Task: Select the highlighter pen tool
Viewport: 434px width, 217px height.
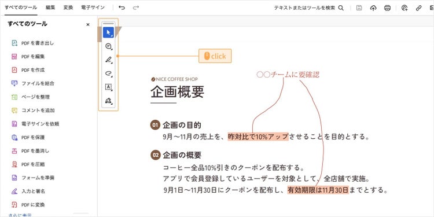Action: (x=109, y=60)
